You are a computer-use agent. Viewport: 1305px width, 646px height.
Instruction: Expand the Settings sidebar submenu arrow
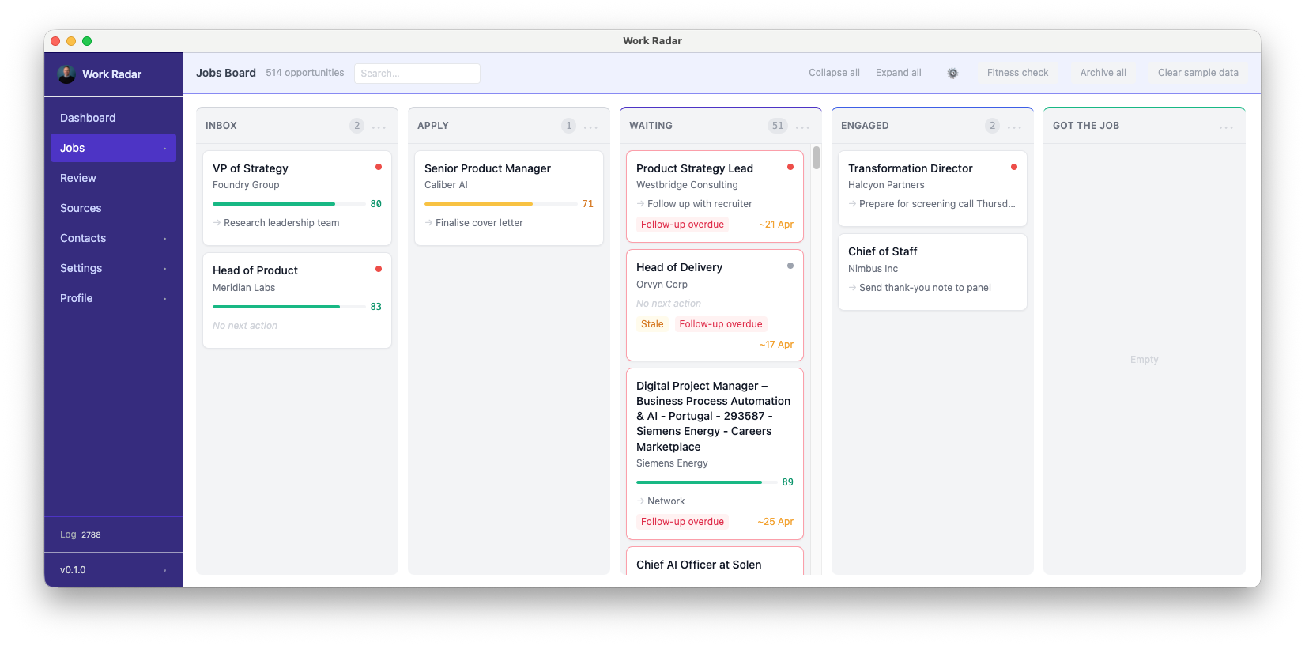click(x=165, y=269)
